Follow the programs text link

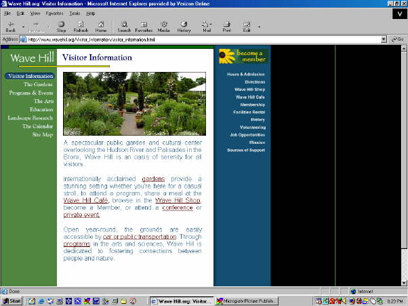point(77,244)
